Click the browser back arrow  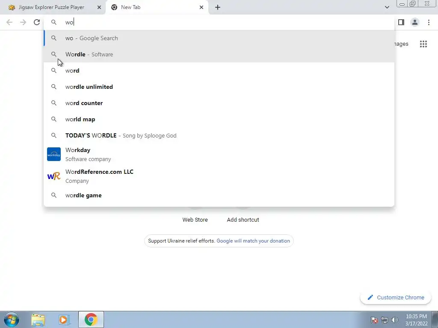tap(9, 22)
